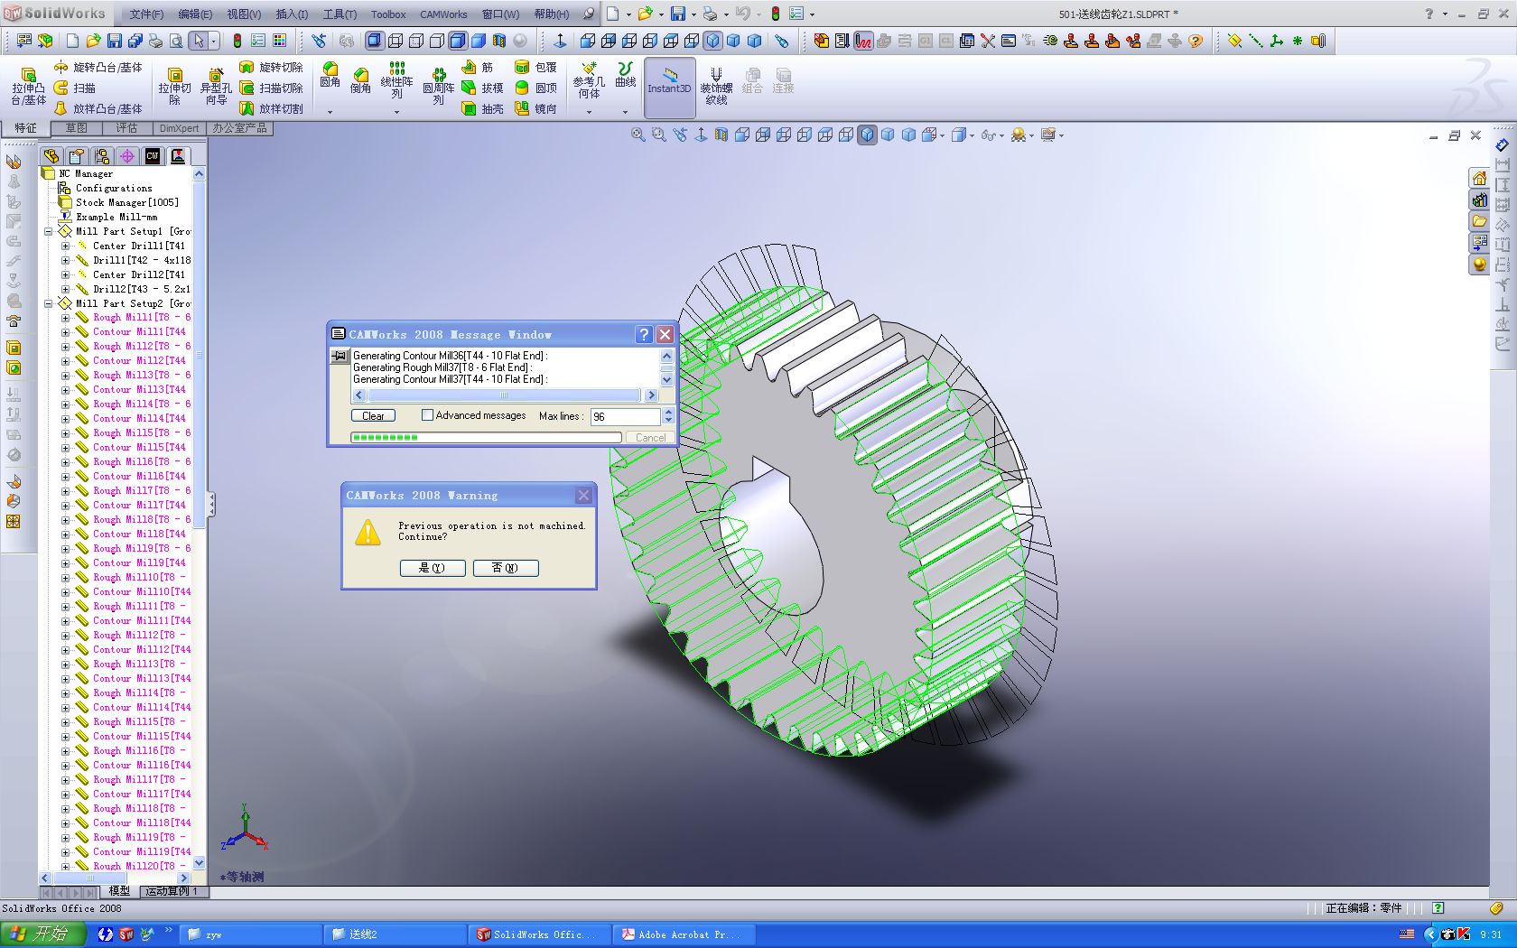
Task: Toggle wireframe display in the standard toolbar
Action: [x=396, y=41]
